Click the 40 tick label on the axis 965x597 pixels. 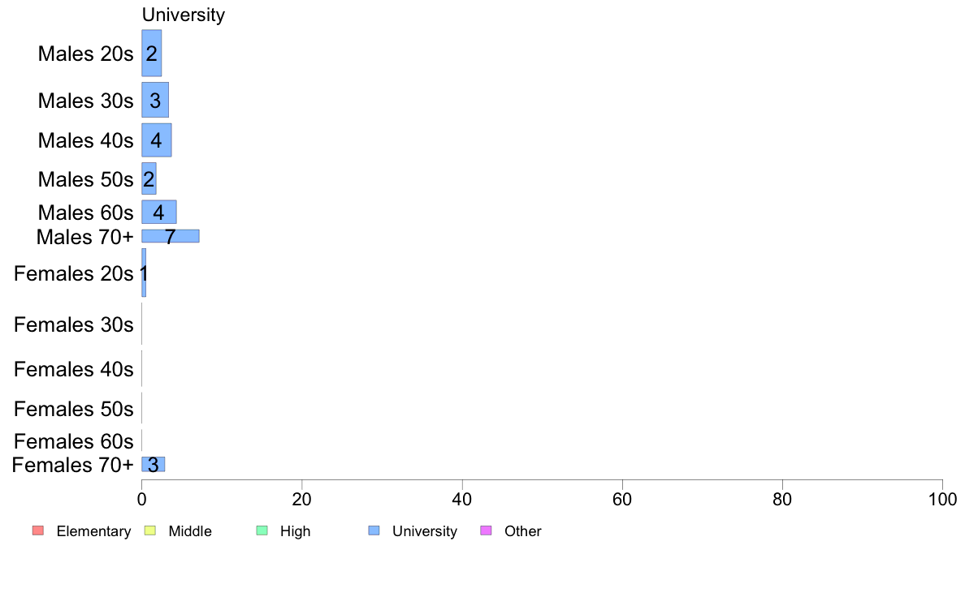point(462,499)
